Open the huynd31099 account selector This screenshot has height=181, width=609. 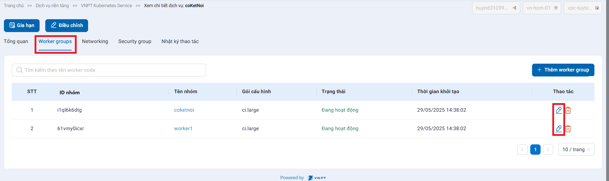click(496, 8)
